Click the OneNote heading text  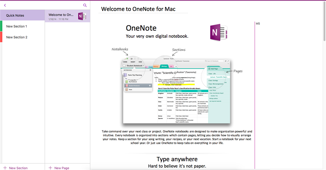pos(141,28)
